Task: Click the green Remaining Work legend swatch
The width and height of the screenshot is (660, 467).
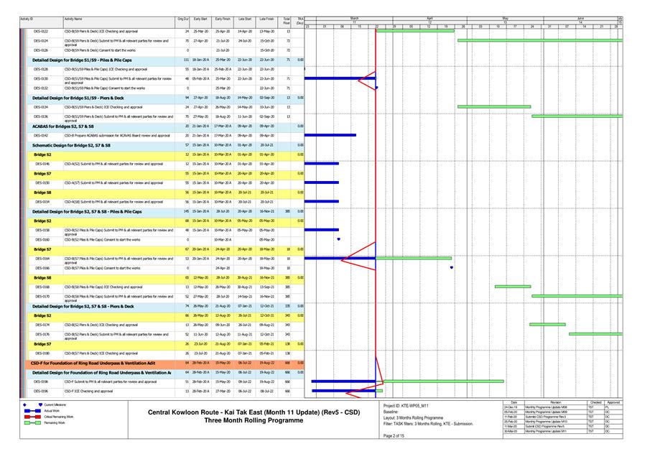Action: [x=32, y=423]
